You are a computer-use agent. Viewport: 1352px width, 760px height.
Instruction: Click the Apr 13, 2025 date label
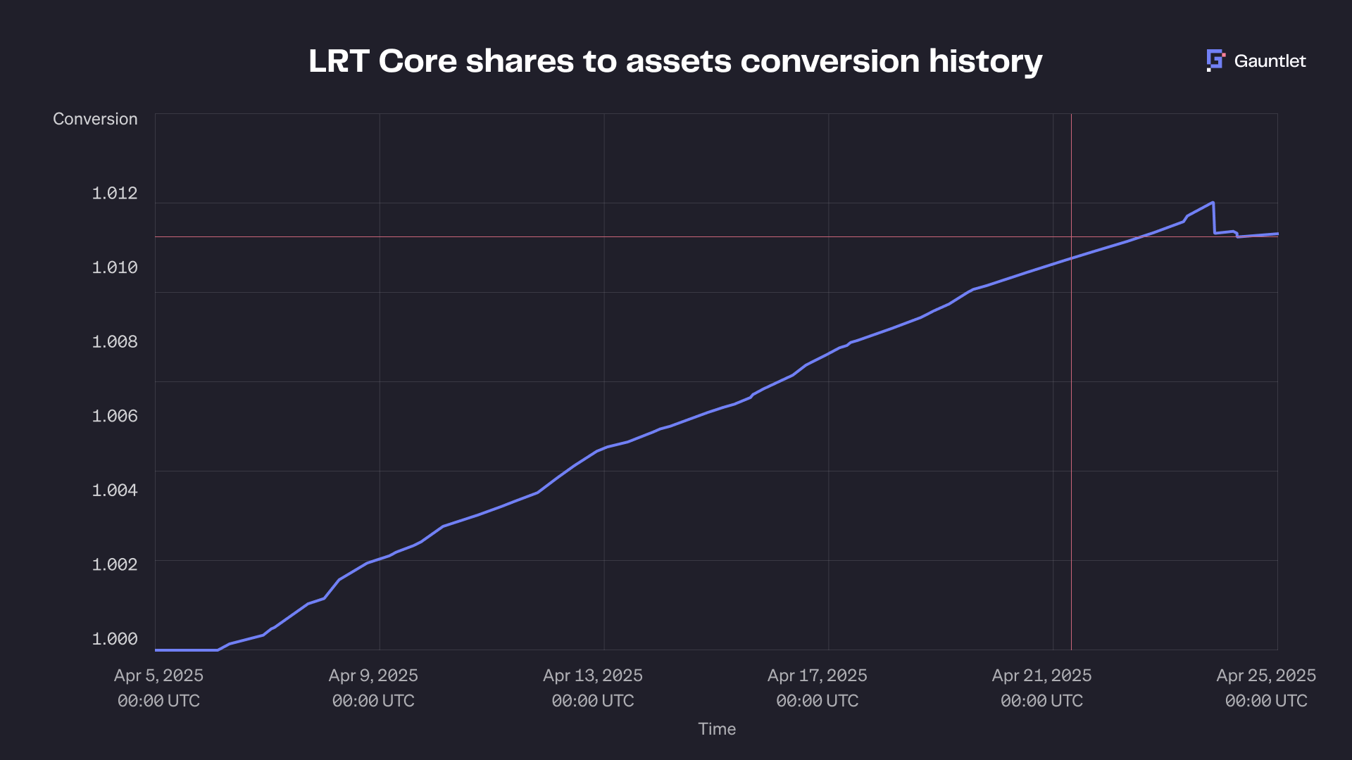[592, 676]
